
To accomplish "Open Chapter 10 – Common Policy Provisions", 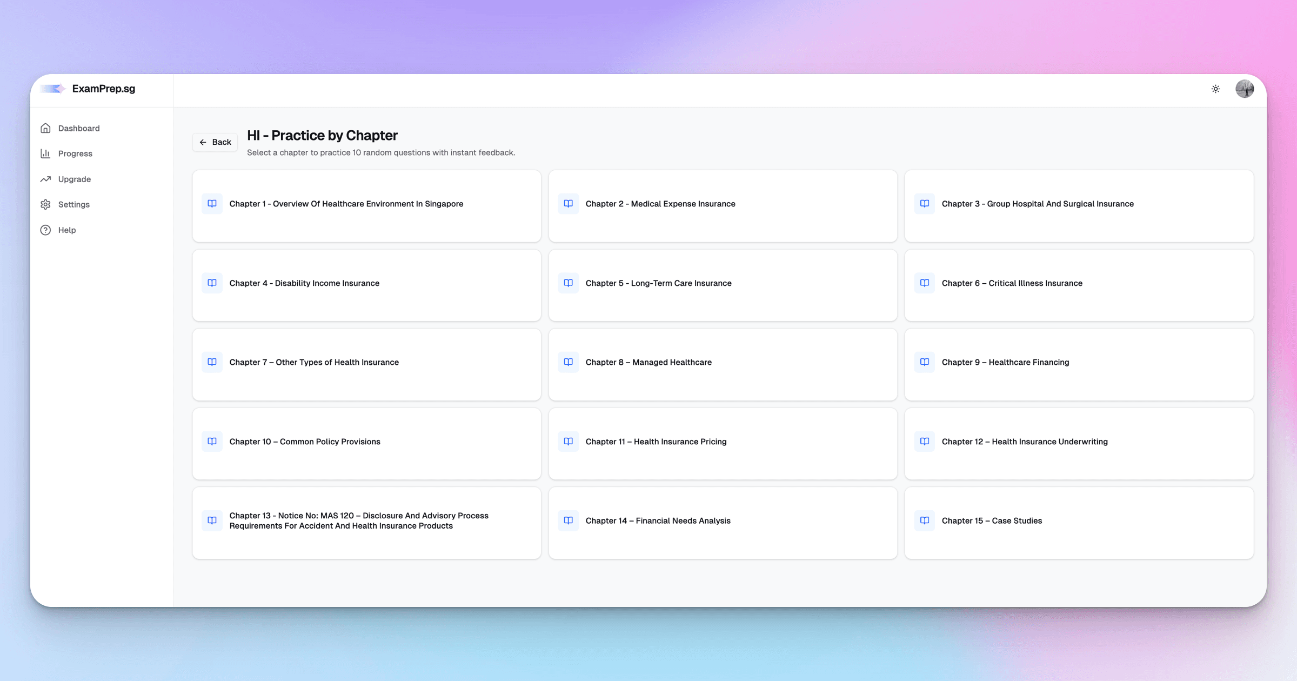I will coord(305,442).
